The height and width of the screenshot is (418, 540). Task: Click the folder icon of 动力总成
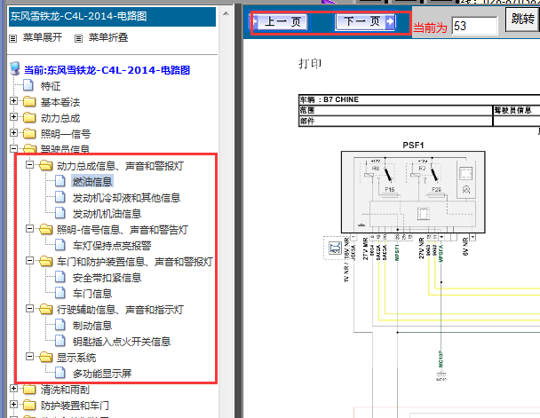(x=29, y=117)
